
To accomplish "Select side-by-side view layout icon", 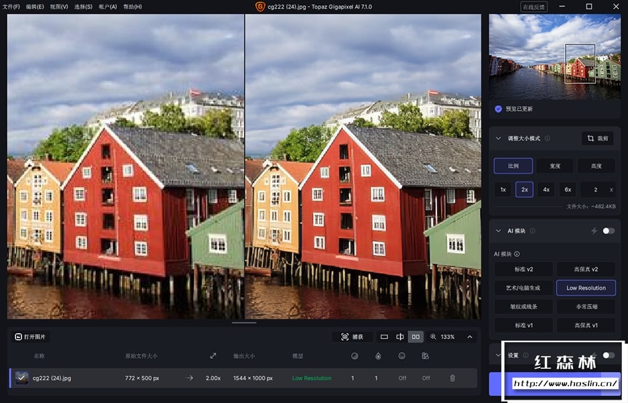I will (416, 337).
